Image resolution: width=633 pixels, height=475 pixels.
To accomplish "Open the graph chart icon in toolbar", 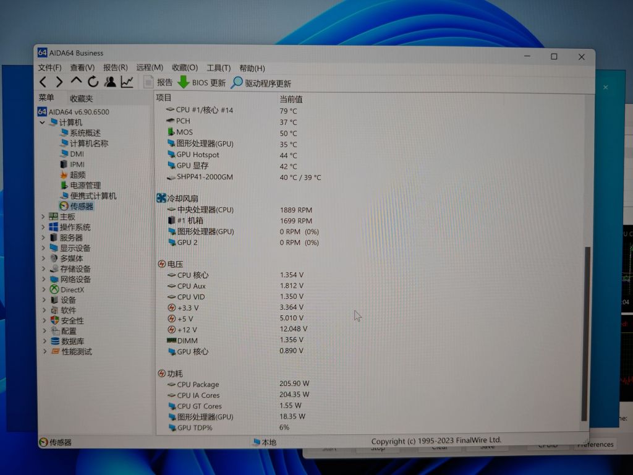I will [x=127, y=82].
